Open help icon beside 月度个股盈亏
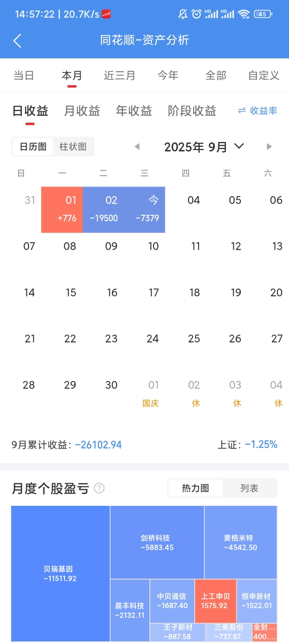This screenshot has width=289, height=643. point(99,488)
